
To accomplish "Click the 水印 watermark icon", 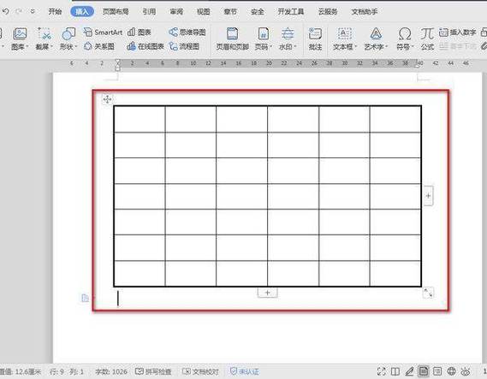I will click(x=288, y=33).
